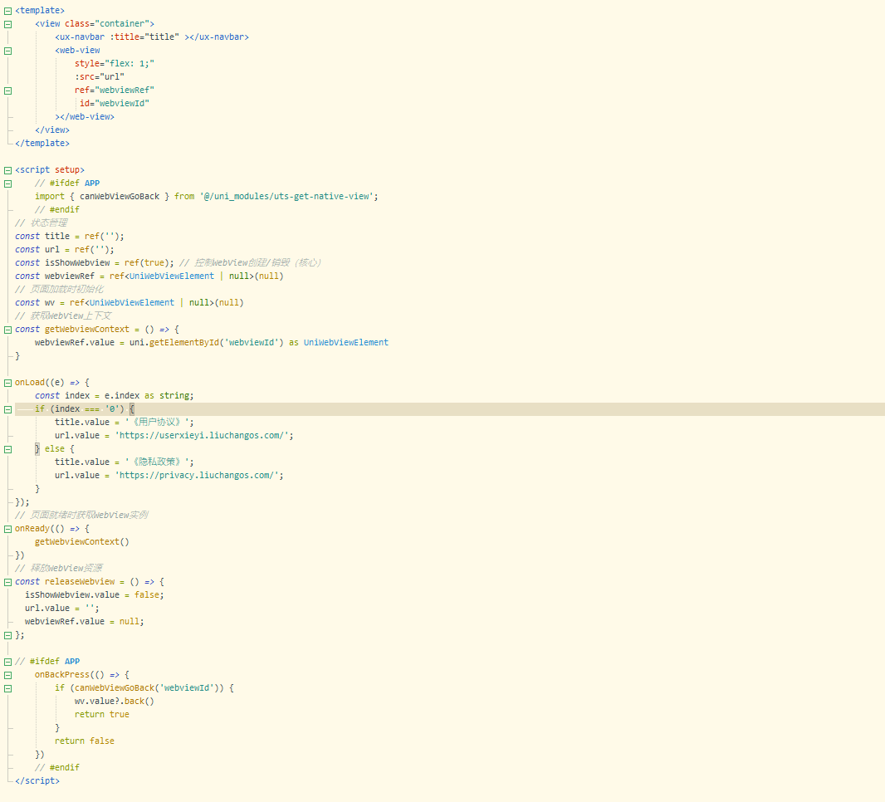Collapse the <script setup> fold marker

8,170
